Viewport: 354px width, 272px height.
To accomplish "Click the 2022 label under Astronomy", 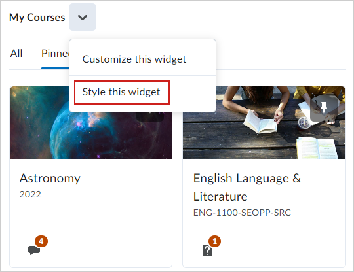I will click(x=30, y=194).
